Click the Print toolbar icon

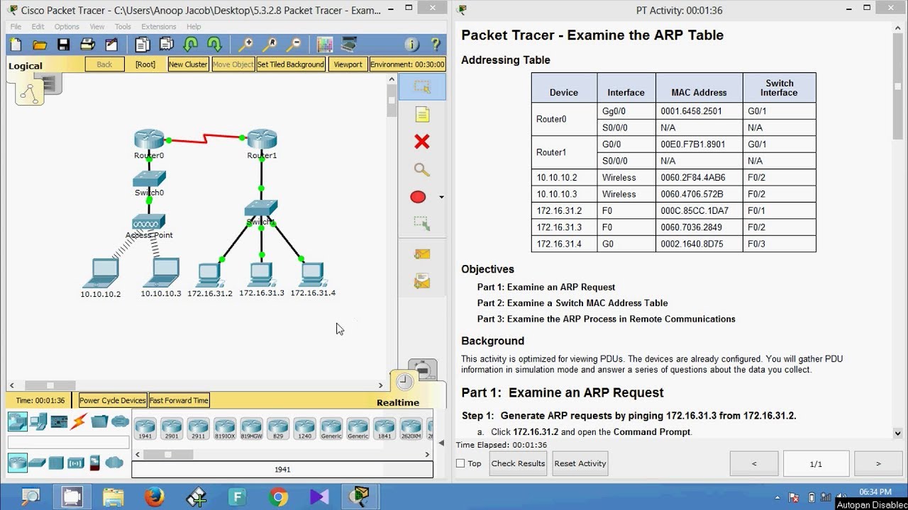(87, 45)
